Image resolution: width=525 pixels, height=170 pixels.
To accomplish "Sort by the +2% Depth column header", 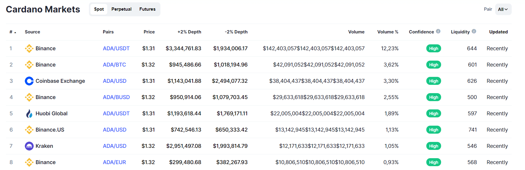I will pyautogui.click(x=189, y=32).
